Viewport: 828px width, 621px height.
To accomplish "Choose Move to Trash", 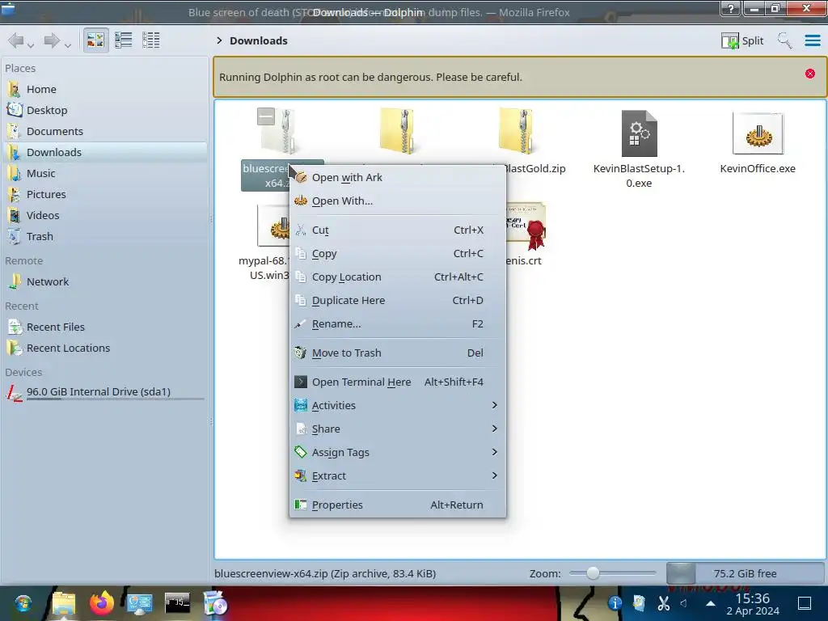I will click(x=398, y=353).
